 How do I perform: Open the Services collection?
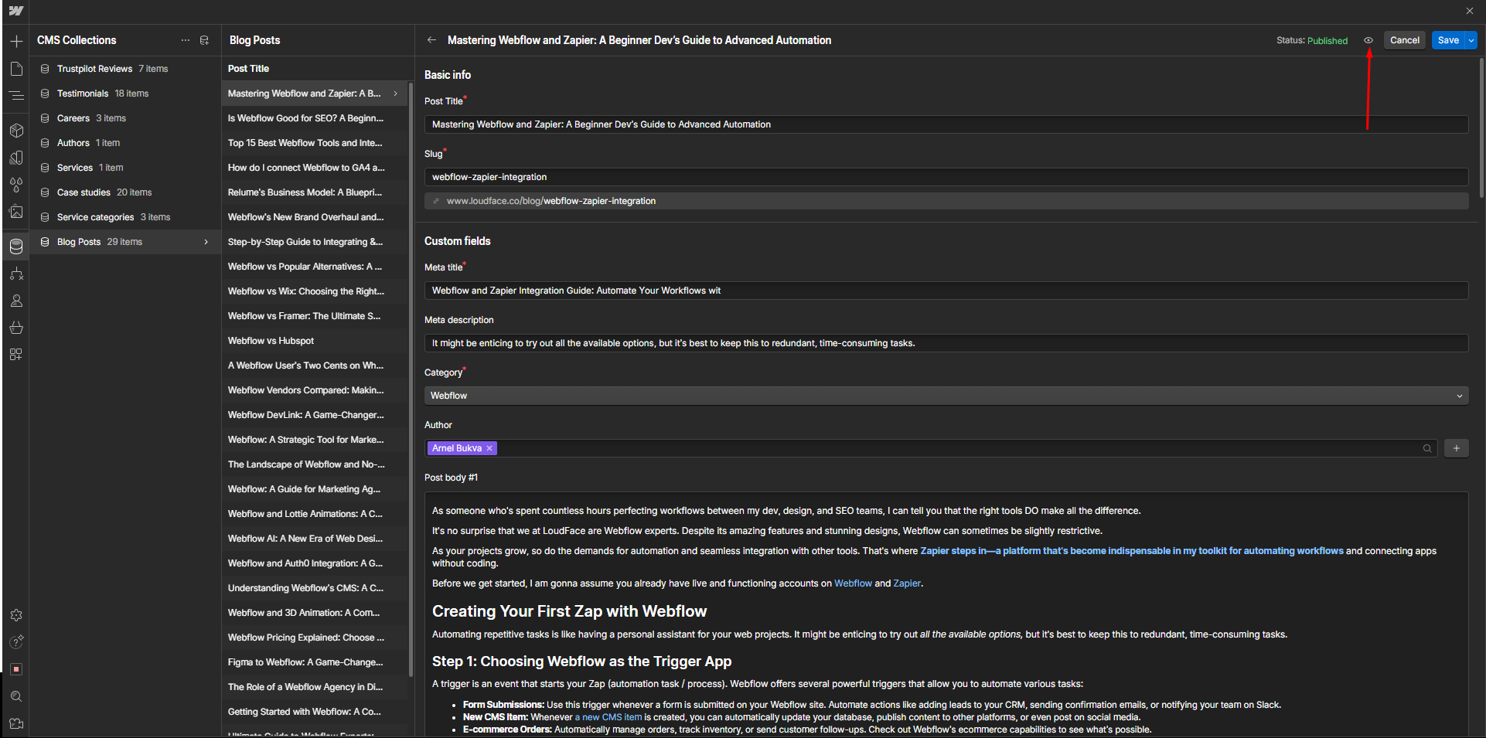tap(125, 168)
